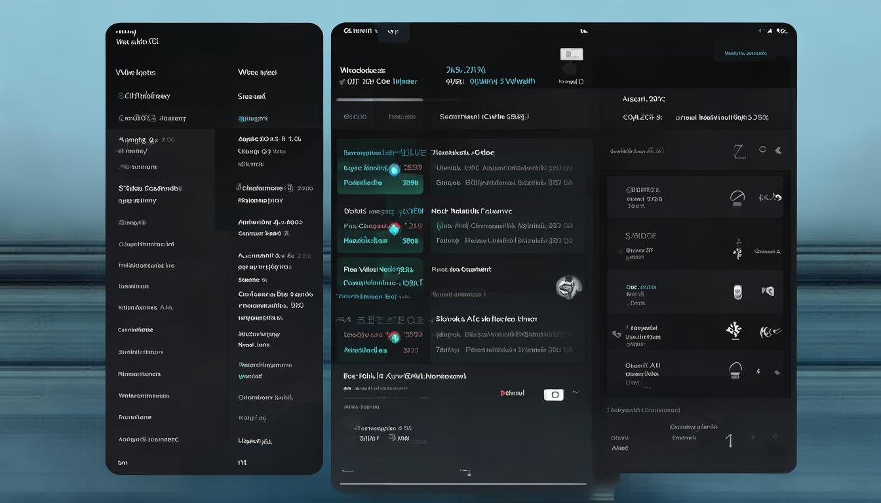Collapse right panel using left-pointing chevron

(x=778, y=150)
